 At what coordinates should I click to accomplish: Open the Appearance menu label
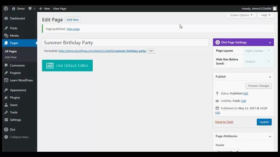click(18, 90)
